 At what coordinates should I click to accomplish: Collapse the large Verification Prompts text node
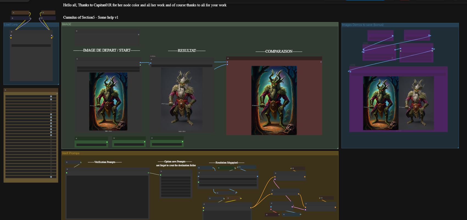coord(67,169)
